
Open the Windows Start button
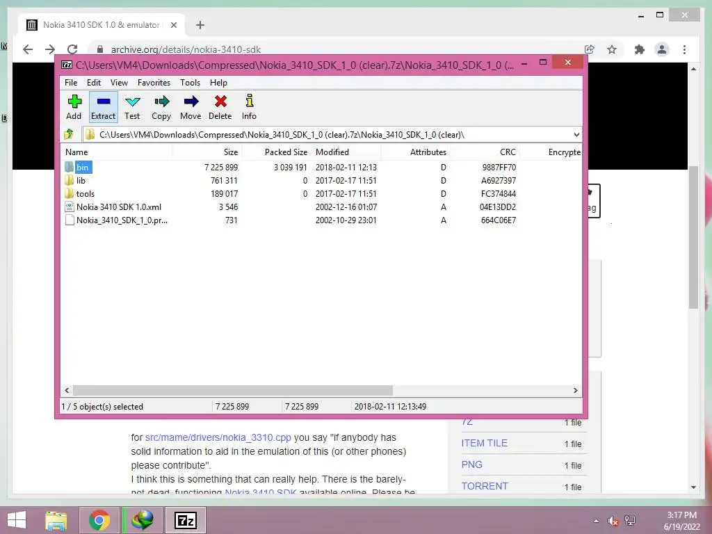[x=17, y=520]
